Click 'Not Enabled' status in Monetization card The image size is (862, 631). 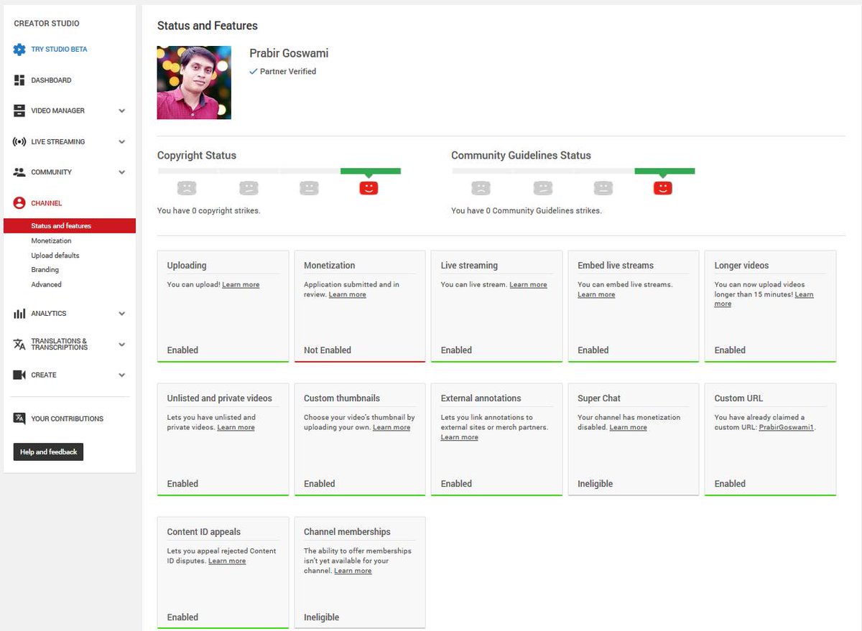click(x=328, y=350)
